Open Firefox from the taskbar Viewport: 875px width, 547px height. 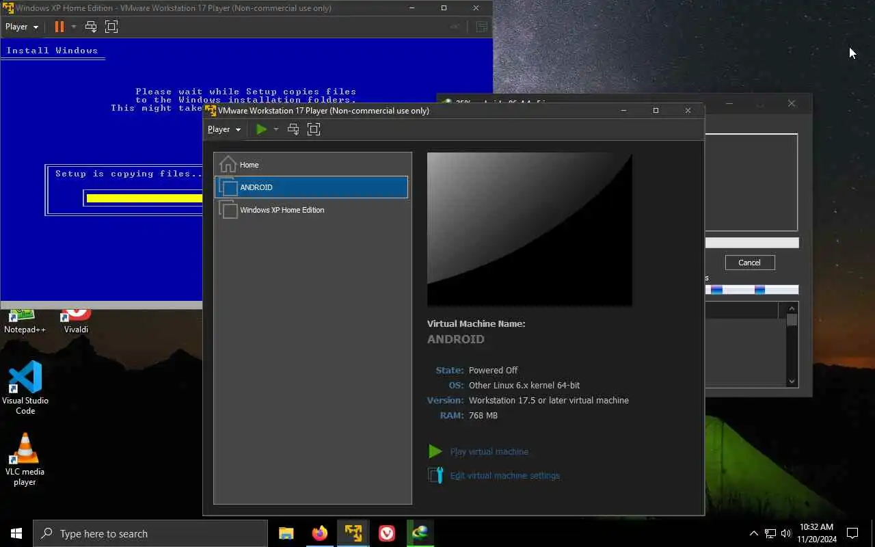coord(320,533)
